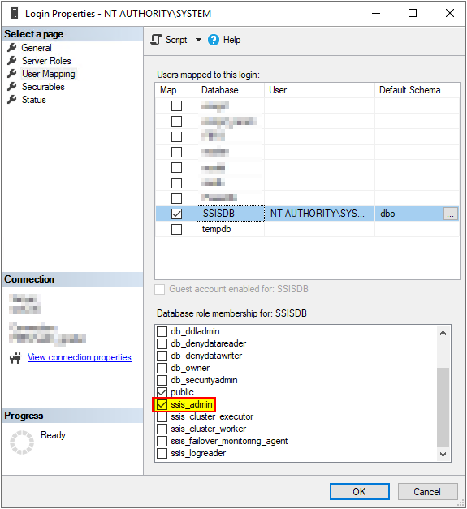Screen dimensions: 467x509
Task: Toggle db_securityadmin role checkbox
Action: click(x=162, y=381)
